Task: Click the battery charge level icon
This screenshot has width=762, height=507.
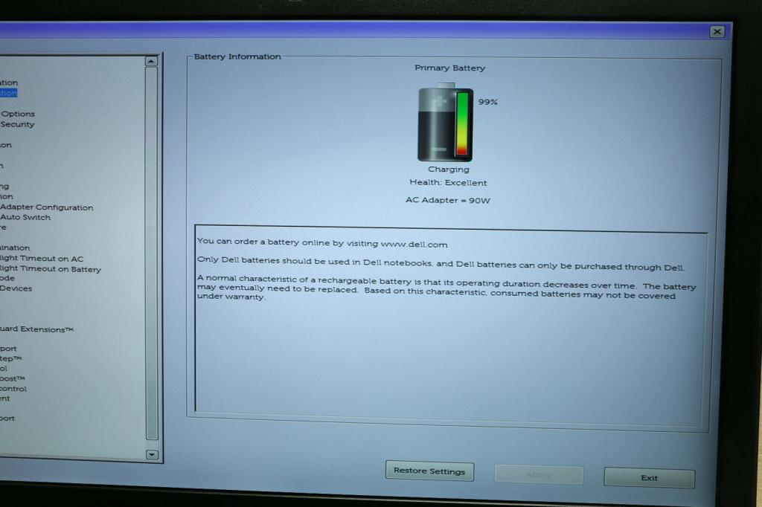Action: [444, 123]
